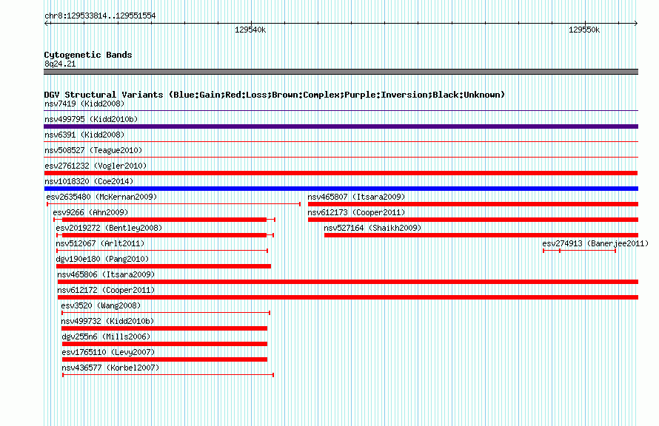The width and height of the screenshot is (659, 426).
Task: Open the dgv190e180 (Pang2010) variant
Action: (x=102, y=259)
